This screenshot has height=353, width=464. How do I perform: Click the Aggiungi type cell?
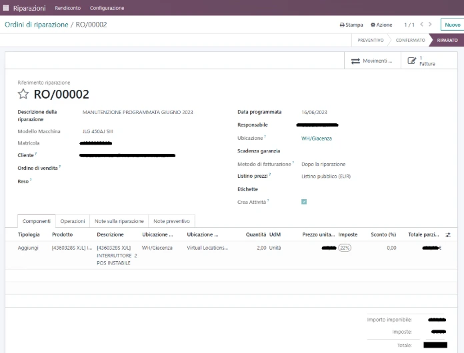coord(28,248)
